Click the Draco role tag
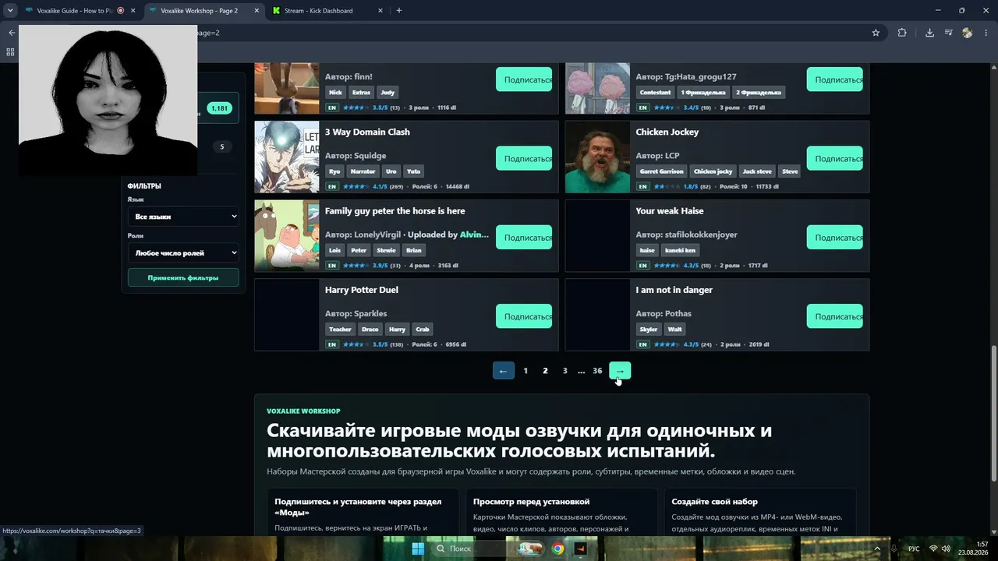This screenshot has width=998, height=561. click(x=370, y=329)
